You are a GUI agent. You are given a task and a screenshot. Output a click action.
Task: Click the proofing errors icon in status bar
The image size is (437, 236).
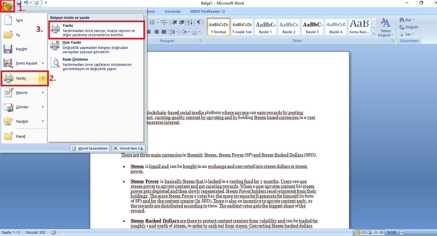tap(54, 232)
